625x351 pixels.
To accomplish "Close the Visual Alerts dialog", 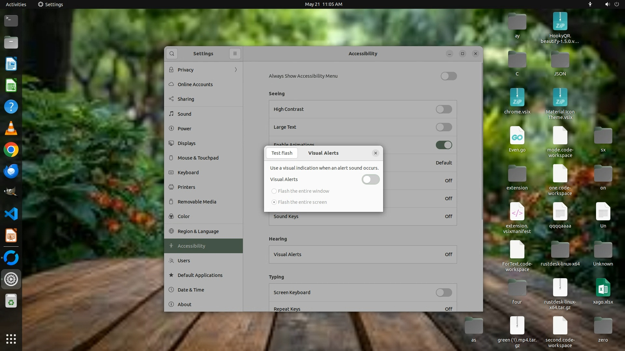I will pos(375,153).
